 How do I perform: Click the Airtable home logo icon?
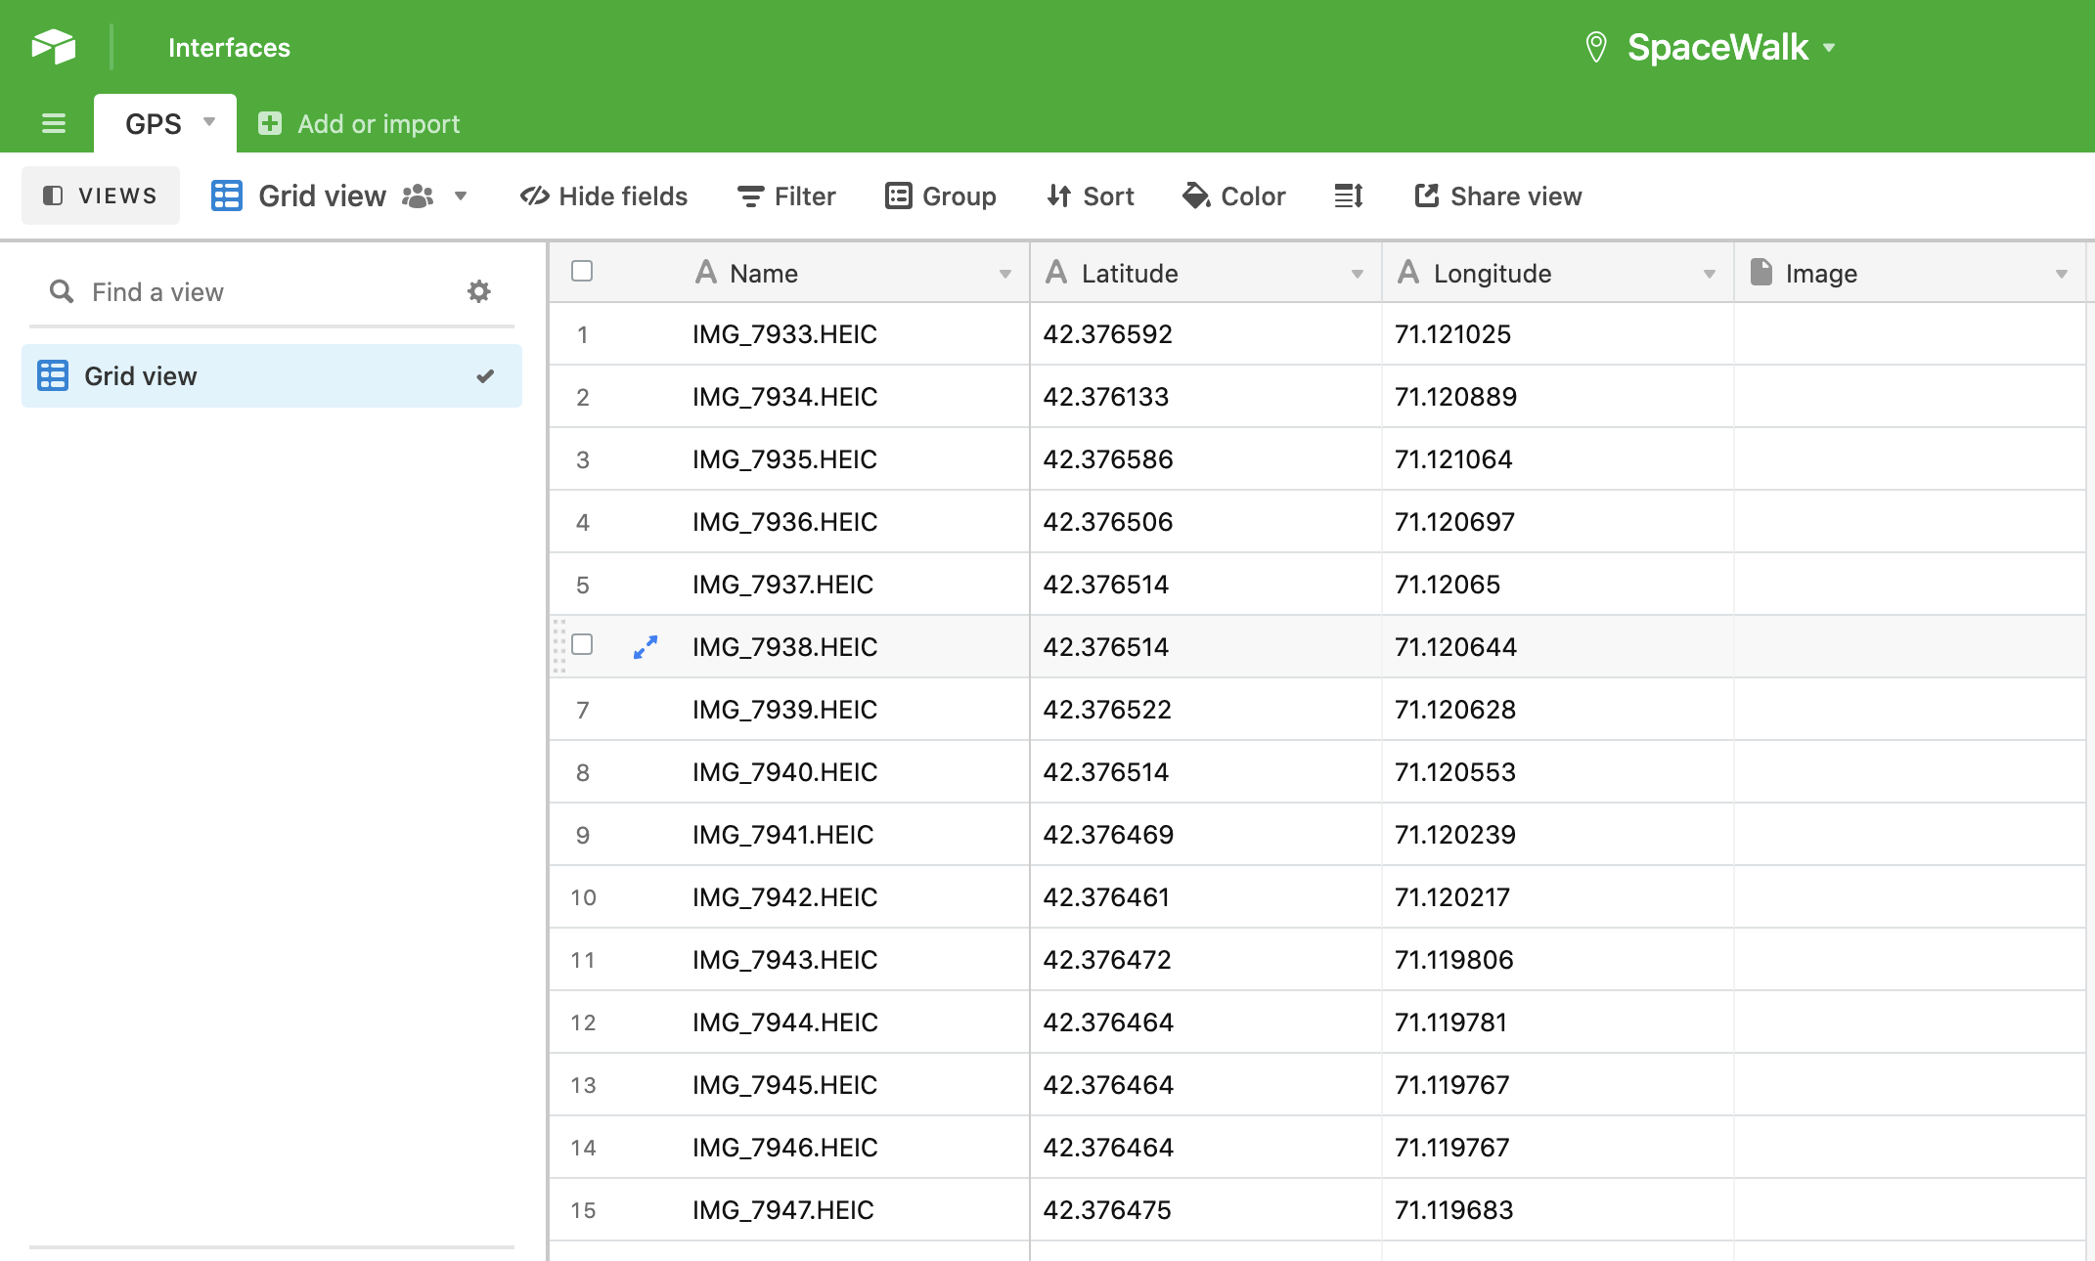click(54, 46)
